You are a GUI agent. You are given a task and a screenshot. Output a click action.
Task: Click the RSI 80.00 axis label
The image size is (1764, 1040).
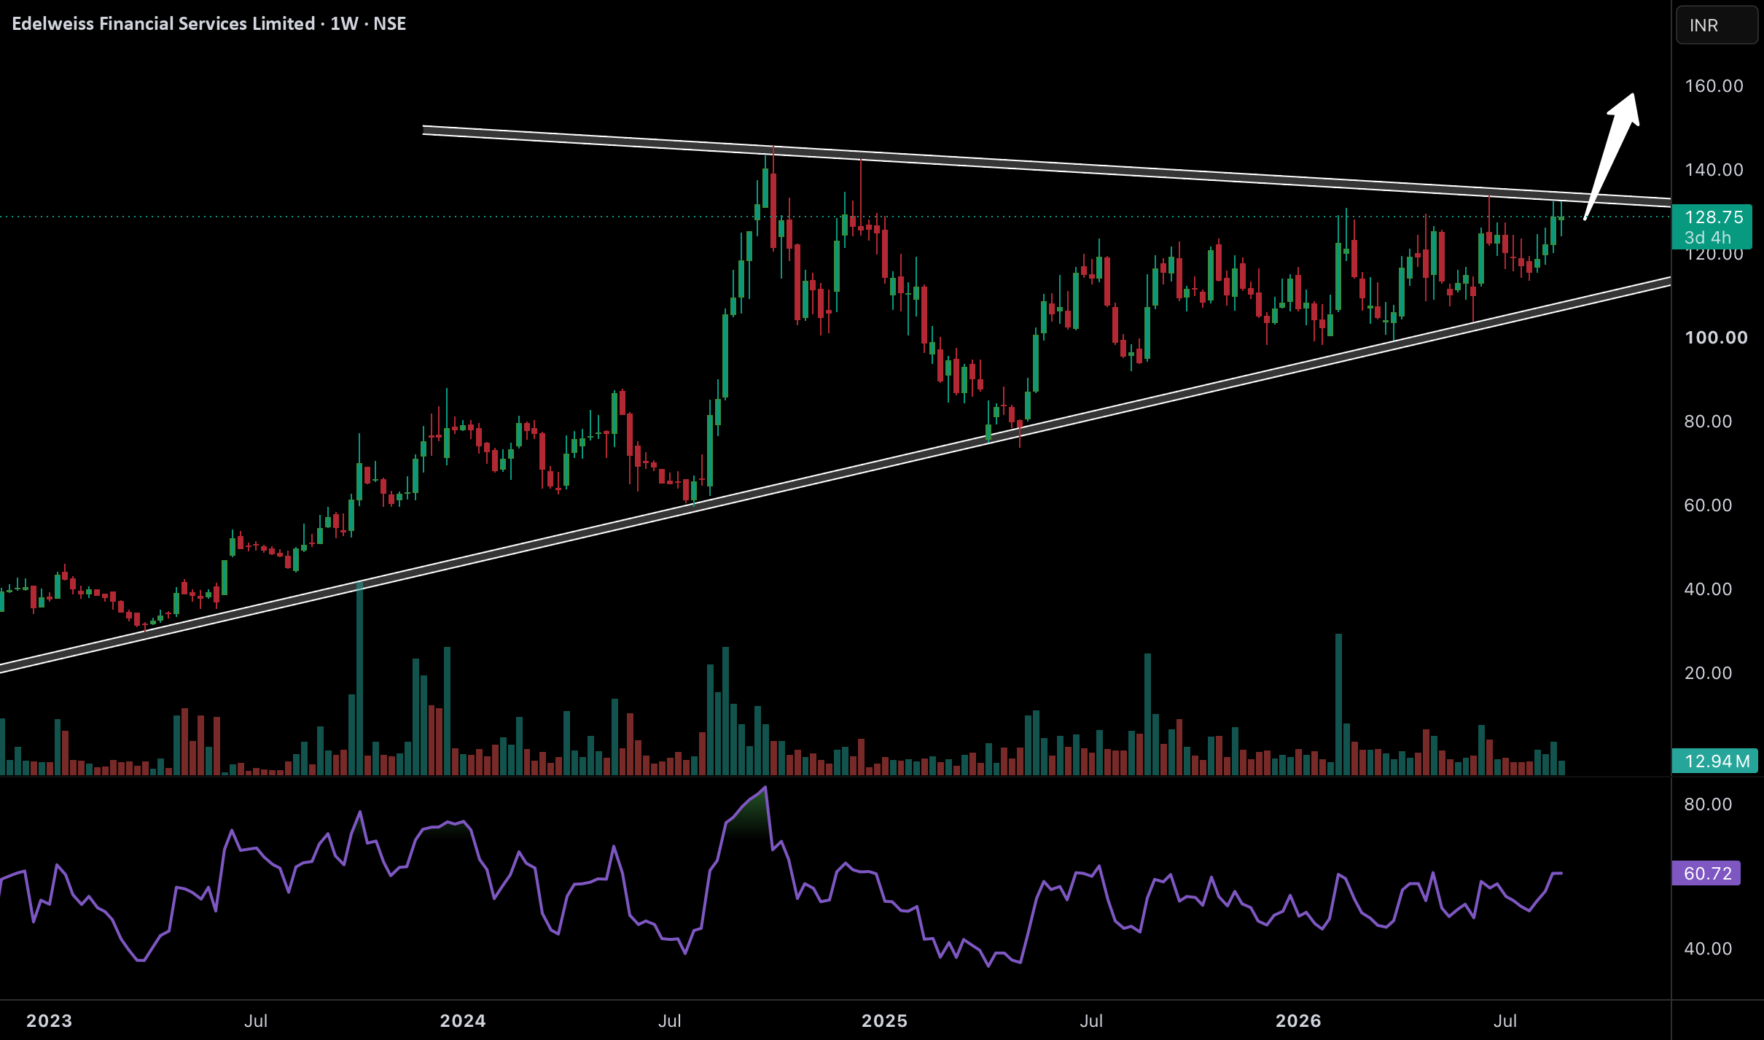[1708, 804]
